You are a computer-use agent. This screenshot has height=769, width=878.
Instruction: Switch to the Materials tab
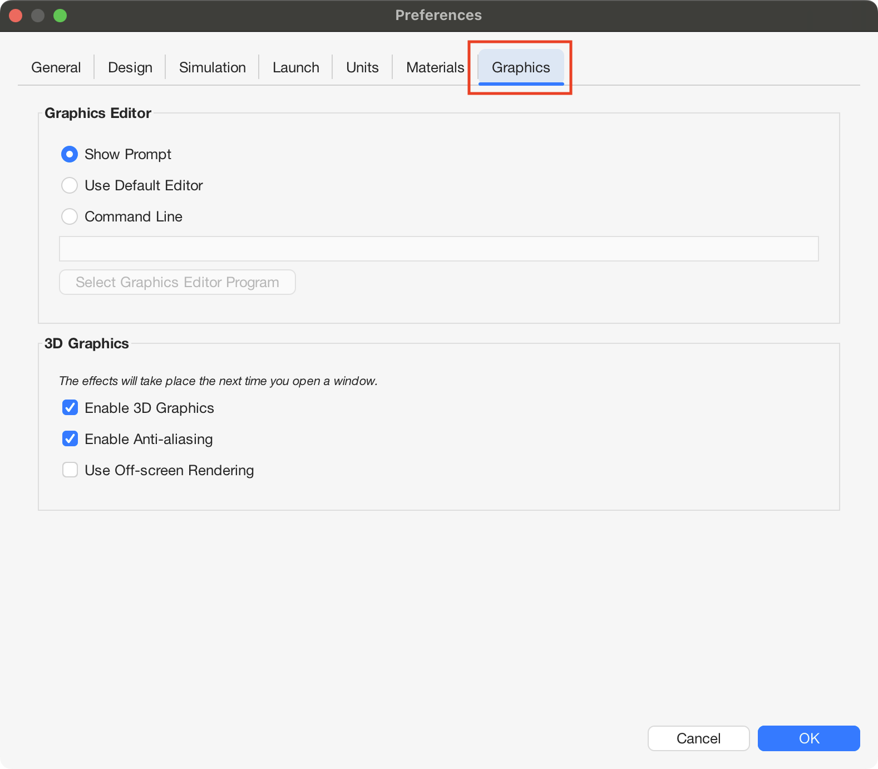click(435, 67)
